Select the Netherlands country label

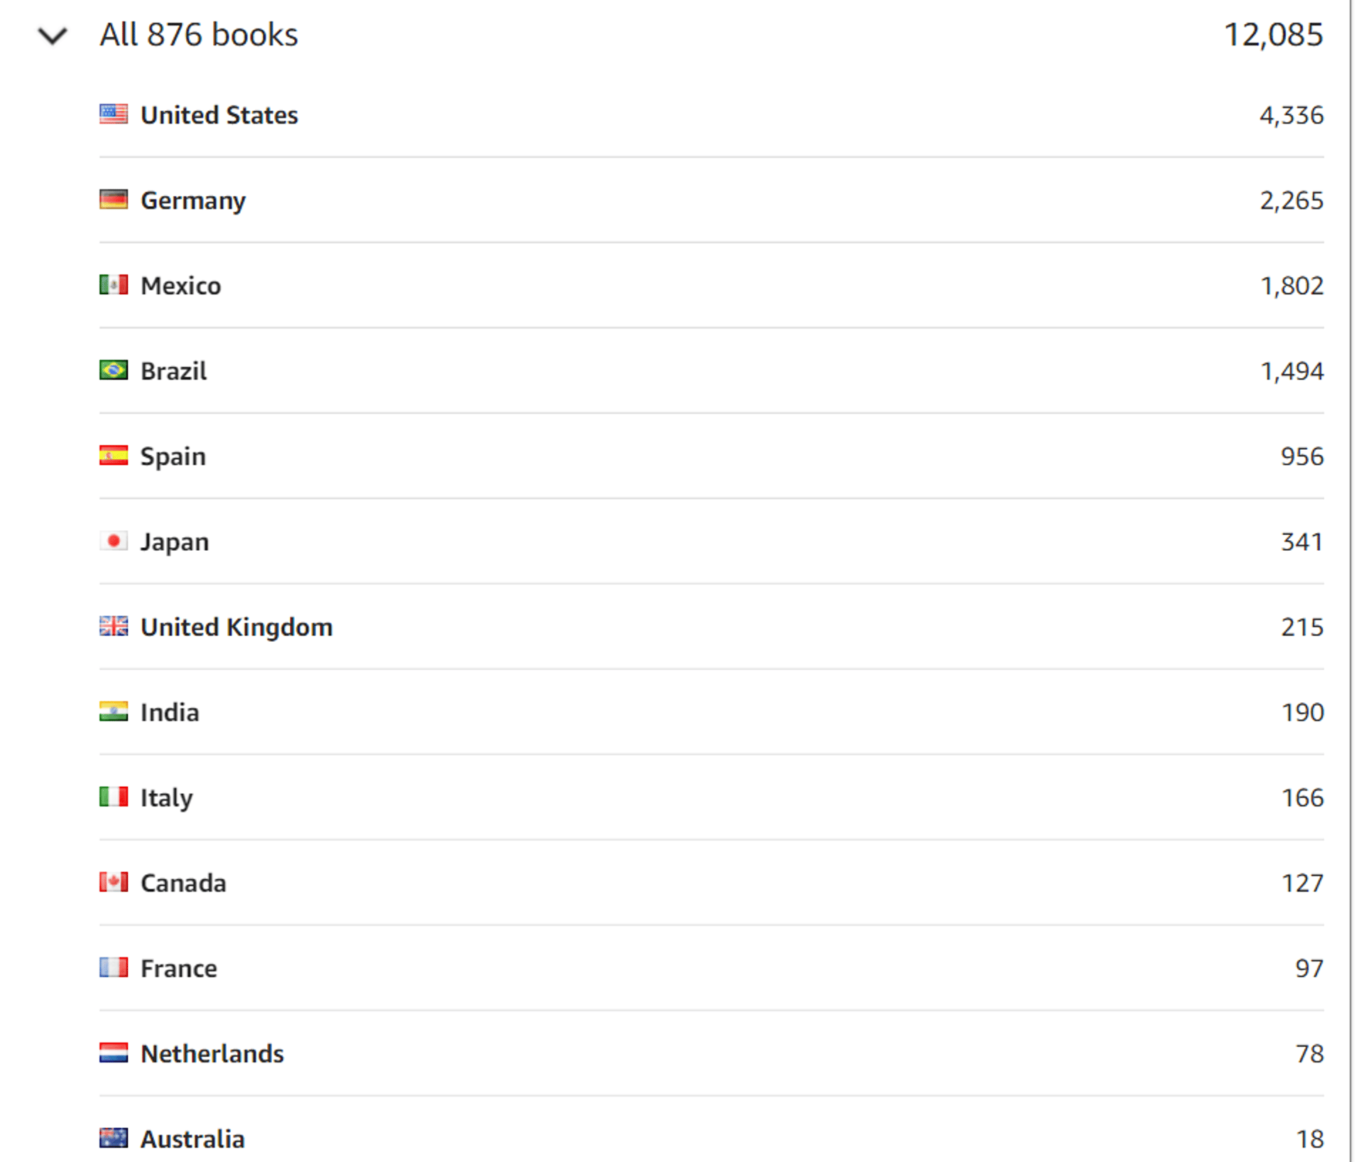pos(212,1053)
